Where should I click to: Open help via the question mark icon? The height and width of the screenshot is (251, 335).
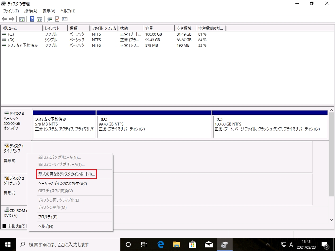click(x=31, y=19)
